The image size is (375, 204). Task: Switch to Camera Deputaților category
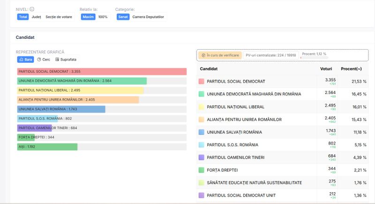(x=148, y=17)
